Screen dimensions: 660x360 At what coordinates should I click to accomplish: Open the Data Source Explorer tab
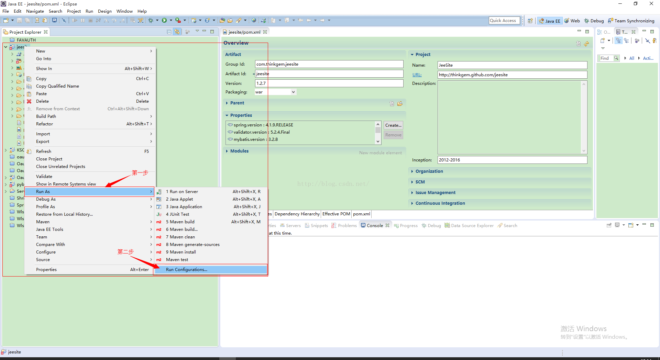point(469,226)
